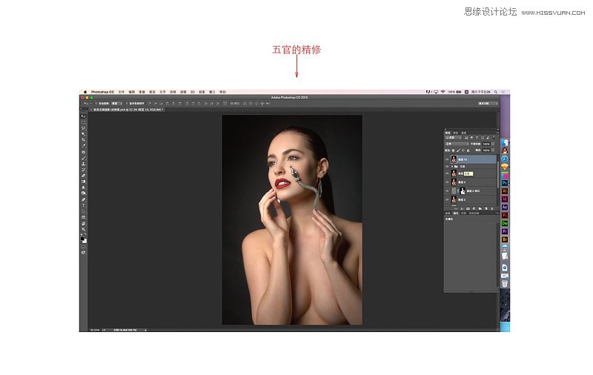
Task: Open the 滤镜 (Filter) menu
Action: pos(182,92)
